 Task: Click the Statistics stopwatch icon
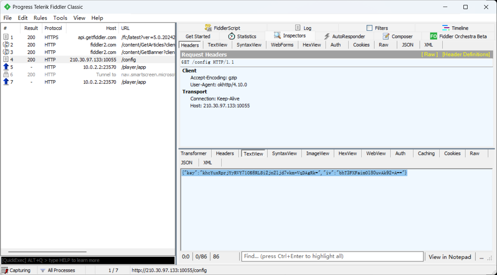coord(232,36)
